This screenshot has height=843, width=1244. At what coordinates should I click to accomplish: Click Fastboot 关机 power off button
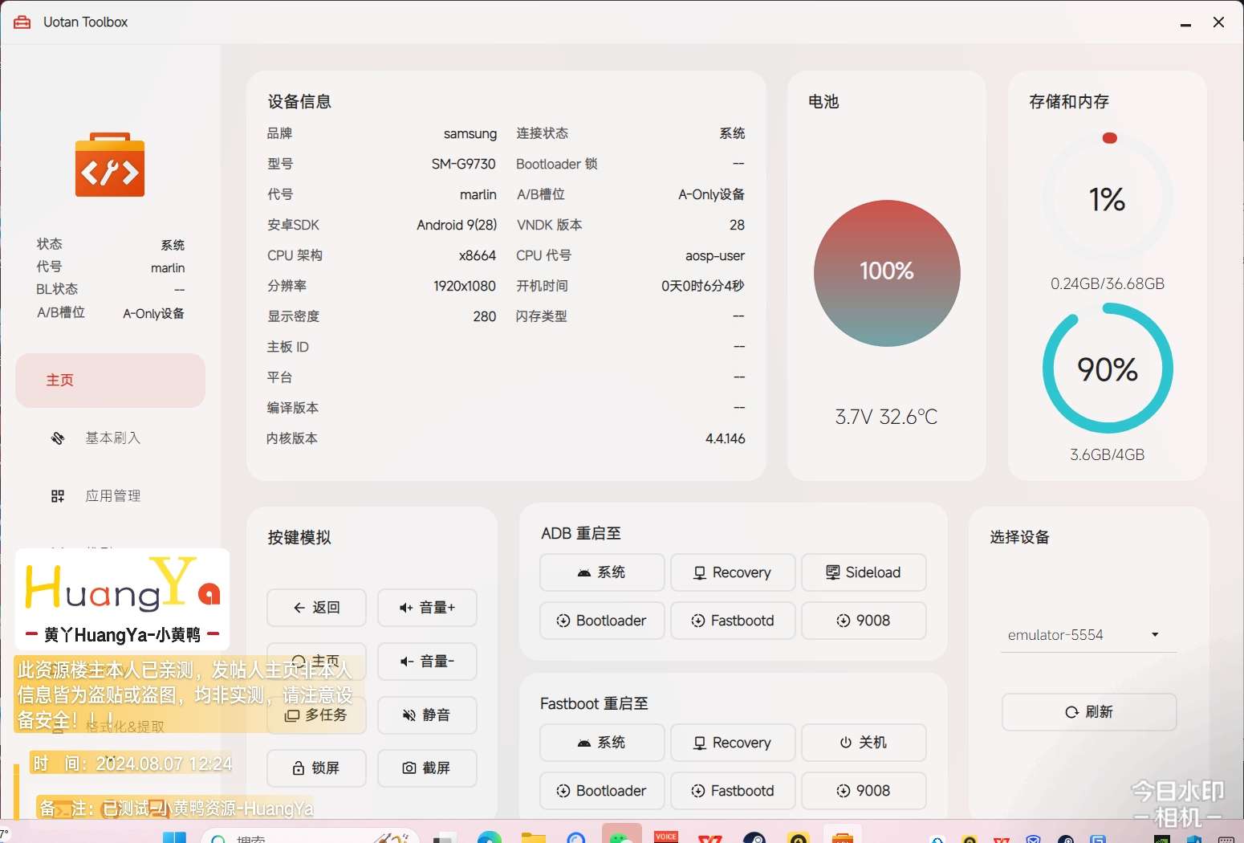pyautogui.click(x=864, y=743)
